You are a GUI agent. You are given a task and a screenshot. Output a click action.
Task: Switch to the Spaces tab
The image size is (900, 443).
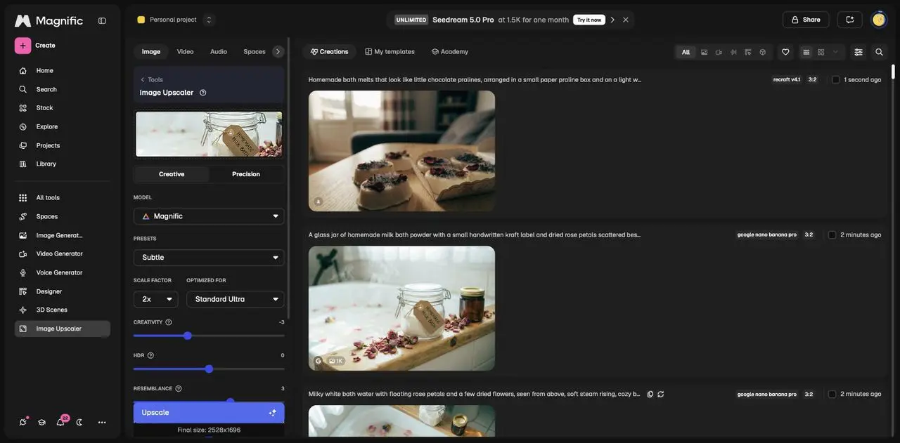pyautogui.click(x=255, y=51)
